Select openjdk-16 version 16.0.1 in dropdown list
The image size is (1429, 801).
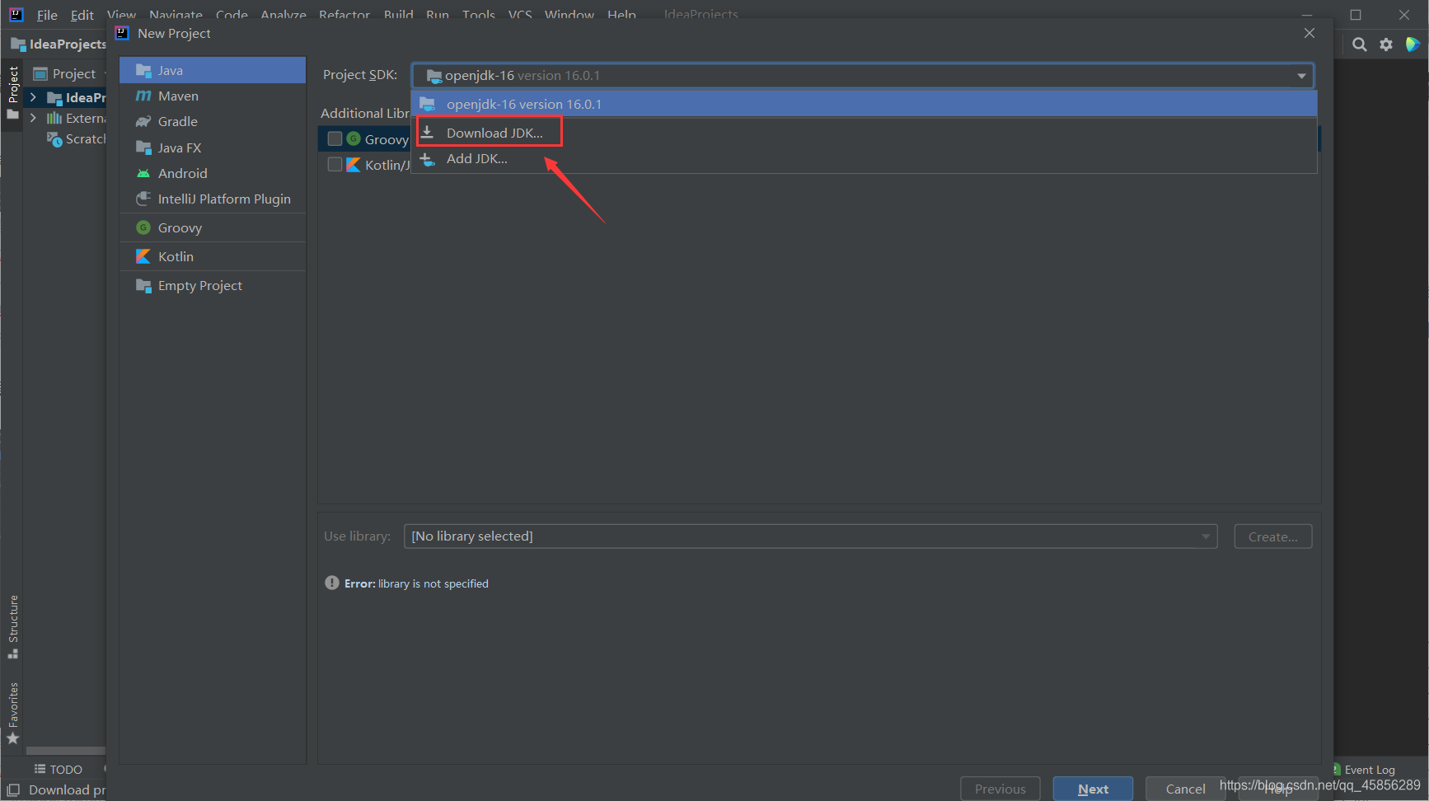(864, 104)
